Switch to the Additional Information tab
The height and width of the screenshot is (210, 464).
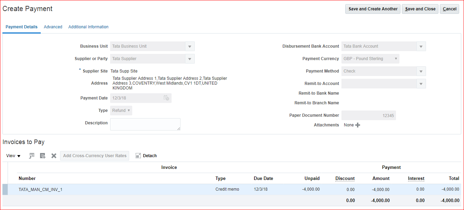click(x=88, y=27)
